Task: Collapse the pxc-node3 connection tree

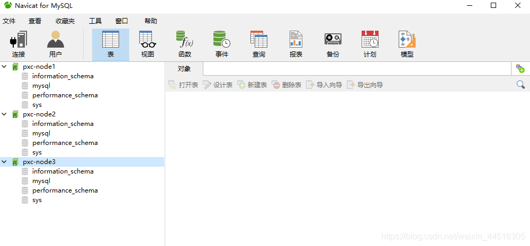Action: (4, 162)
